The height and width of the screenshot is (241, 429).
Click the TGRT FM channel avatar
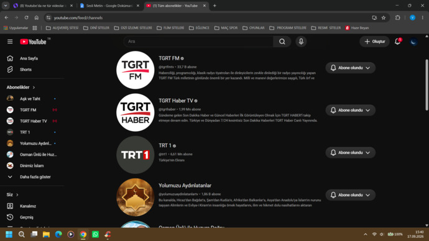pos(135,70)
